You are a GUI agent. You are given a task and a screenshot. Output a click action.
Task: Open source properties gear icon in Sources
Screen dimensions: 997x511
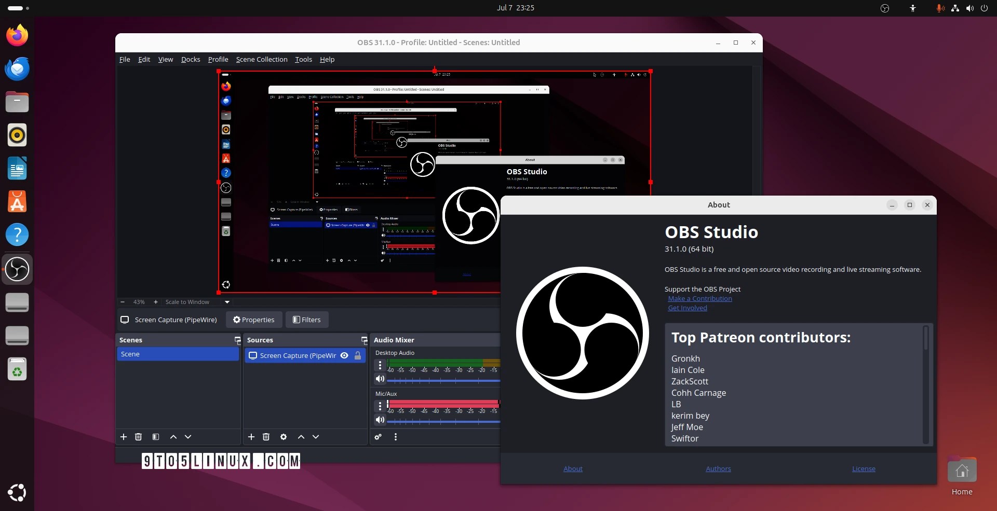coord(284,437)
